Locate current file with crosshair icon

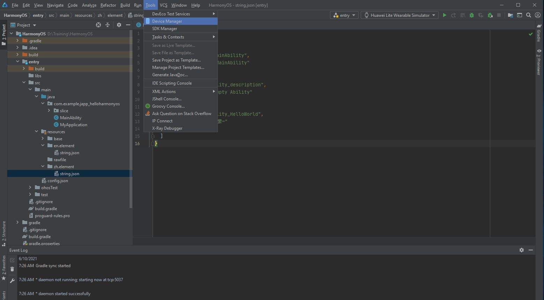98,25
